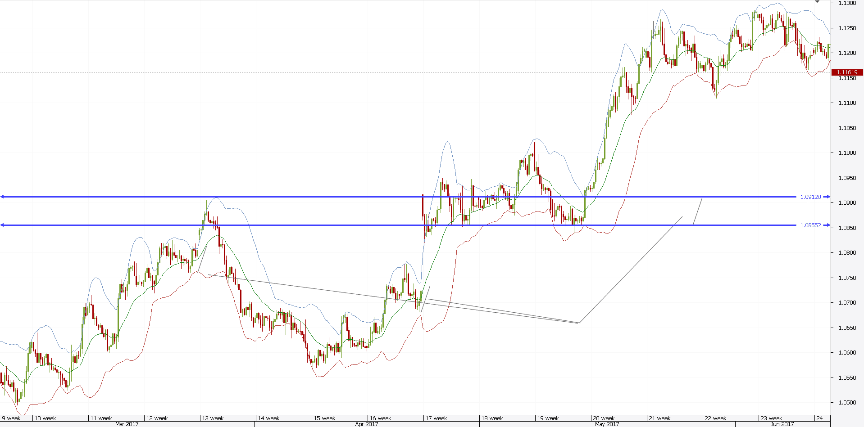The image size is (864, 427).
Task: Click the 1.0800 price axis label
Action: click(x=847, y=253)
